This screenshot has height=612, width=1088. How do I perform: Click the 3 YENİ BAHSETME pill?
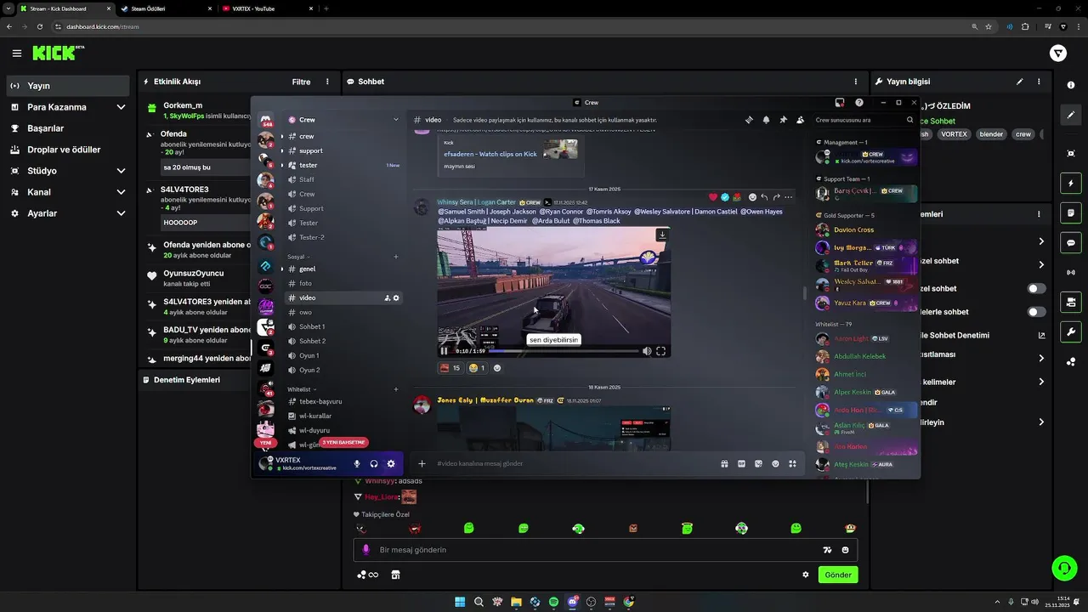coord(344,442)
